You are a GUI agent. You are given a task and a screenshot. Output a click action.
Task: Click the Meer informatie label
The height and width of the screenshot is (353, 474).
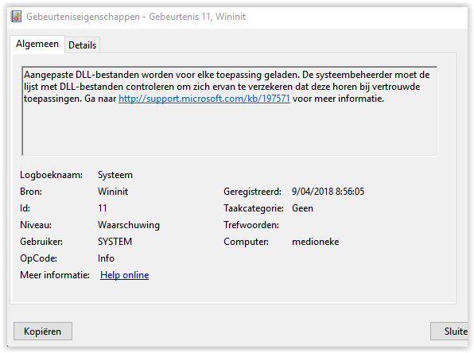(55, 275)
